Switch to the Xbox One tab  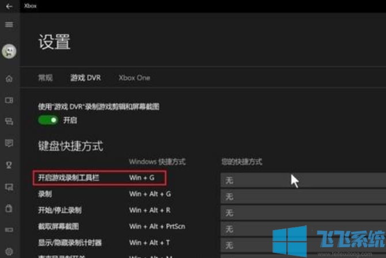134,77
